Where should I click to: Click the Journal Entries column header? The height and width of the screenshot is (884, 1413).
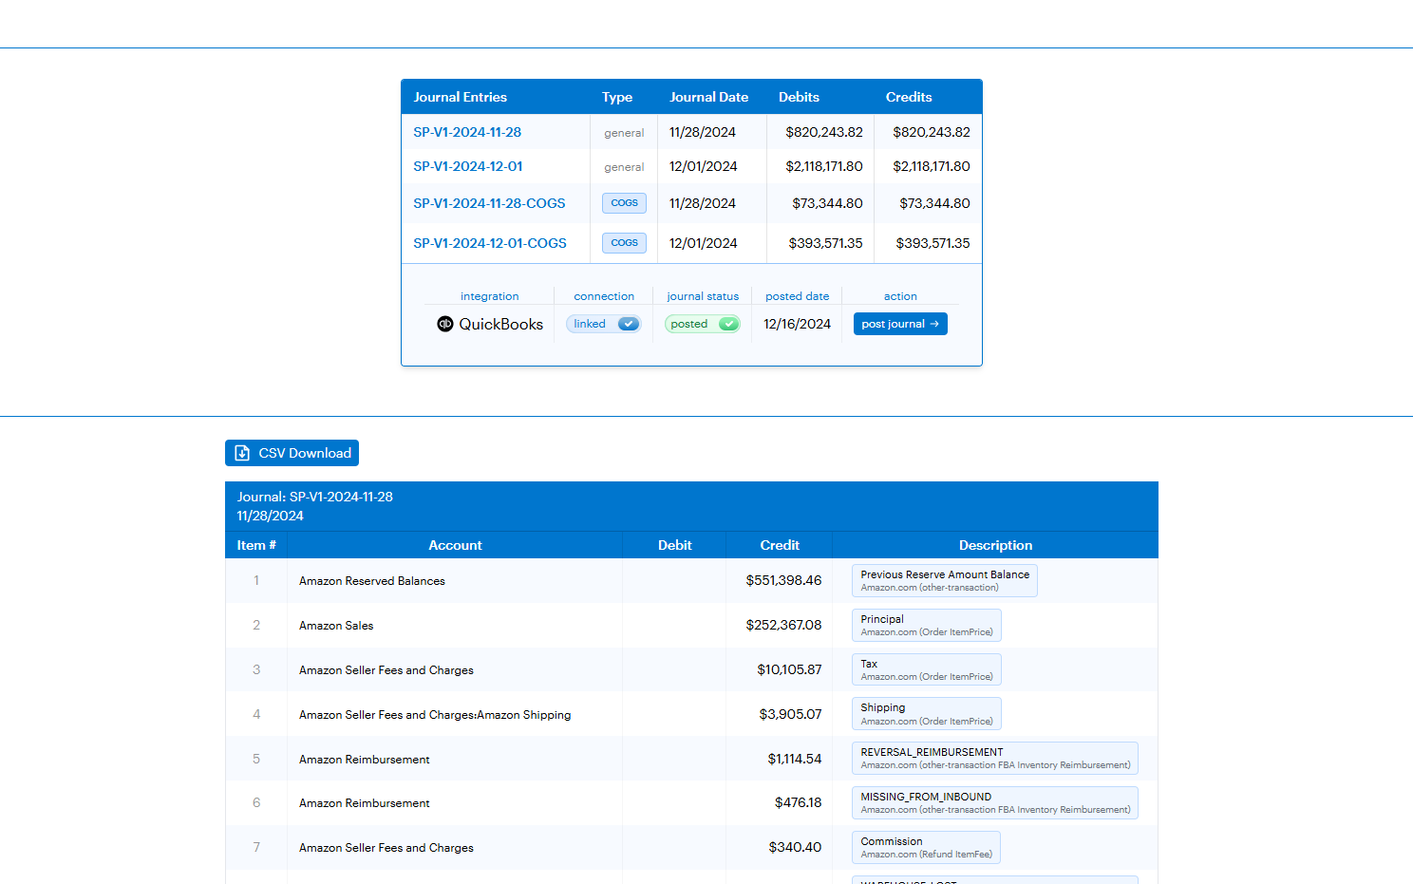[461, 97]
